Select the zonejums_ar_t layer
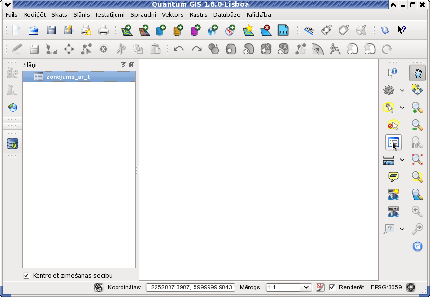Viewport: 430px width, 297px height. coord(79,77)
